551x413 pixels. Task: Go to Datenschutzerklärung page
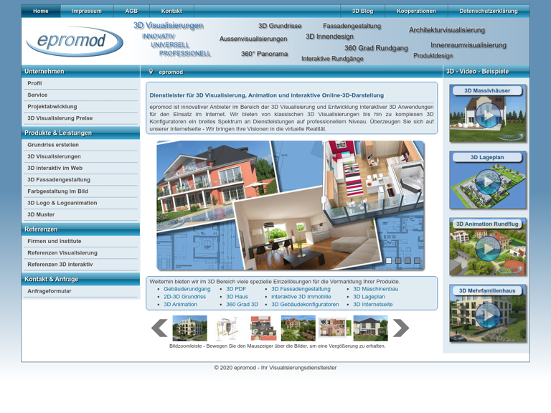coord(488,11)
